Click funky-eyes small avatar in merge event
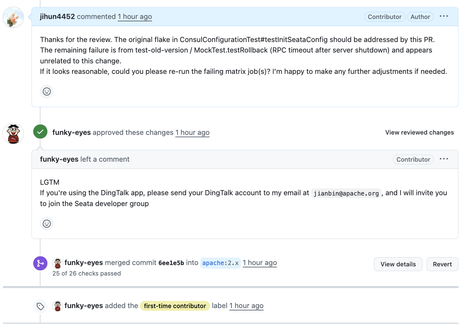This screenshot has height=324, width=473. 58,263
